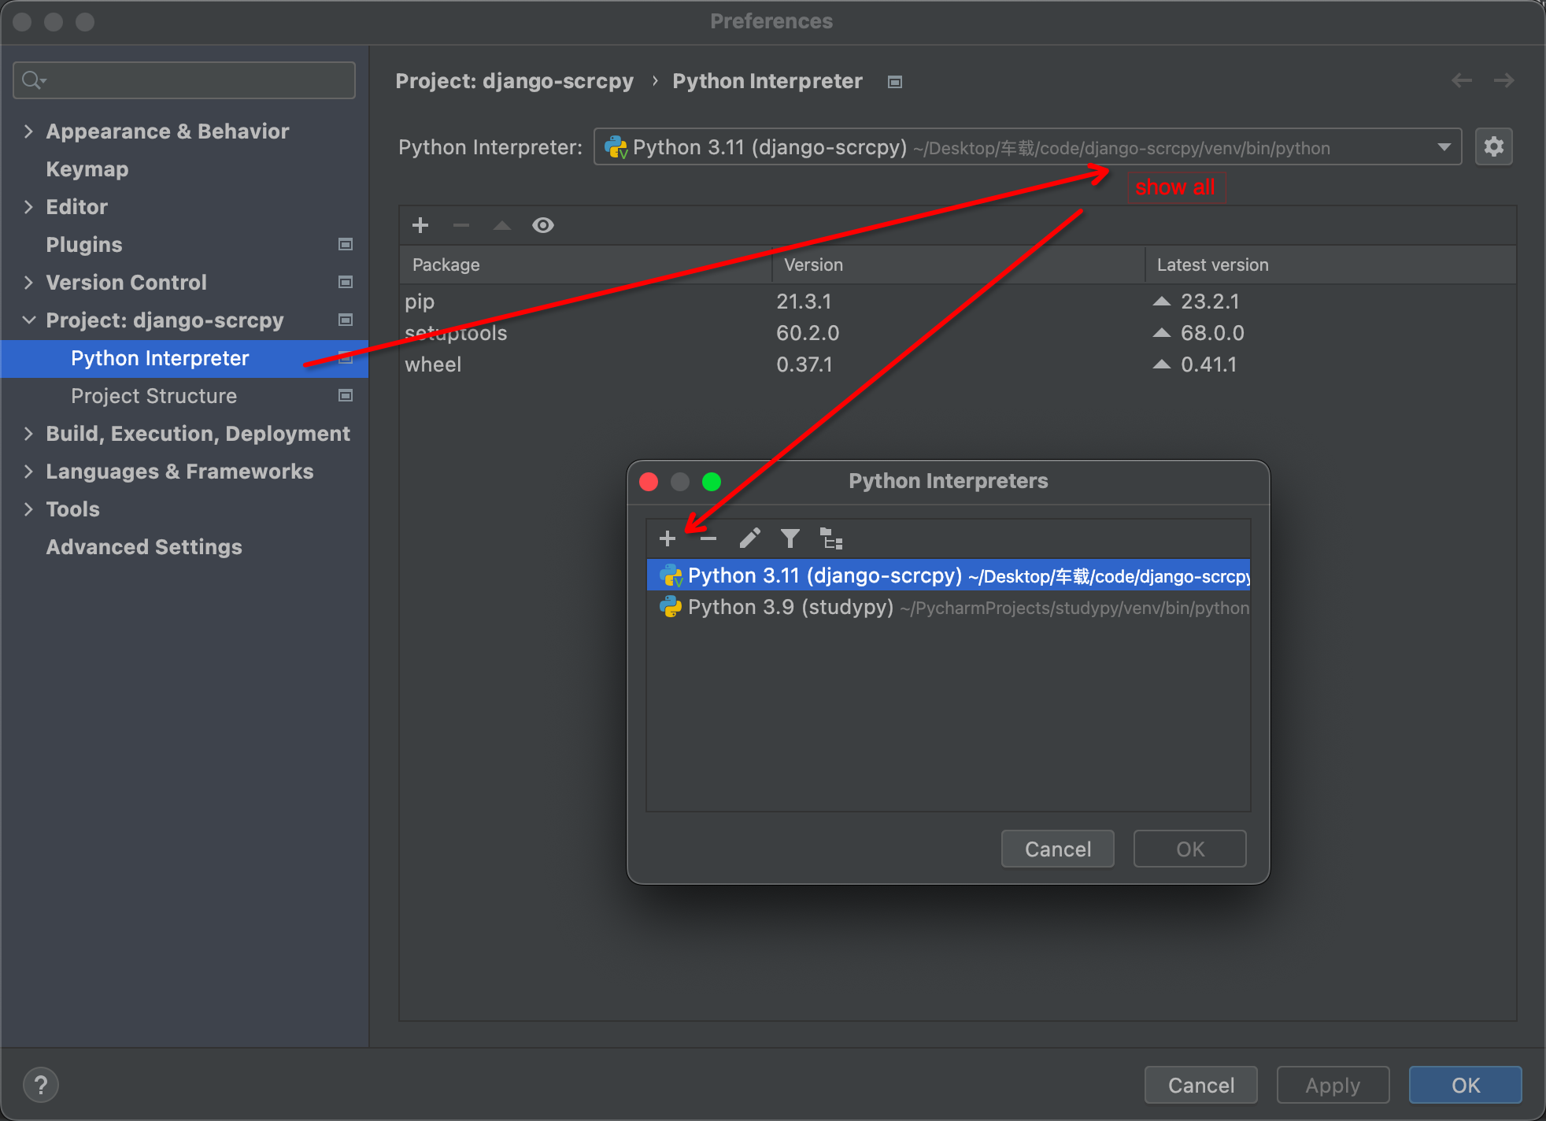The width and height of the screenshot is (1546, 1121).
Task: Expand Appearance & Behavior section
Action: [28, 131]
